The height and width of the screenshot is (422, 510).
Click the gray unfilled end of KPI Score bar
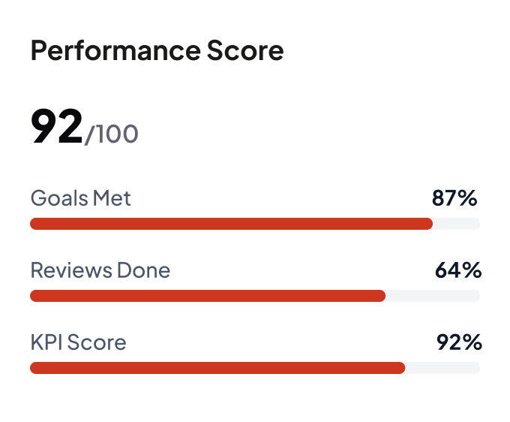[442, 368]
